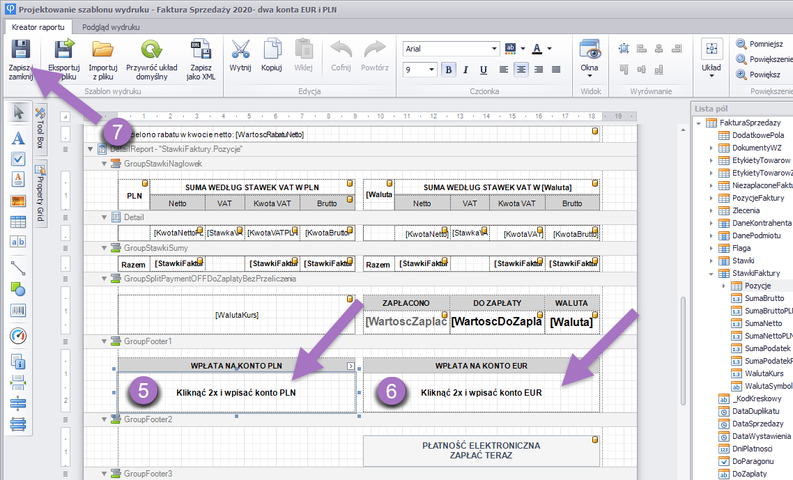Select the gauge tool in toolbox
The height and width of the screenshot is (480, 793).
coord(18,336)
